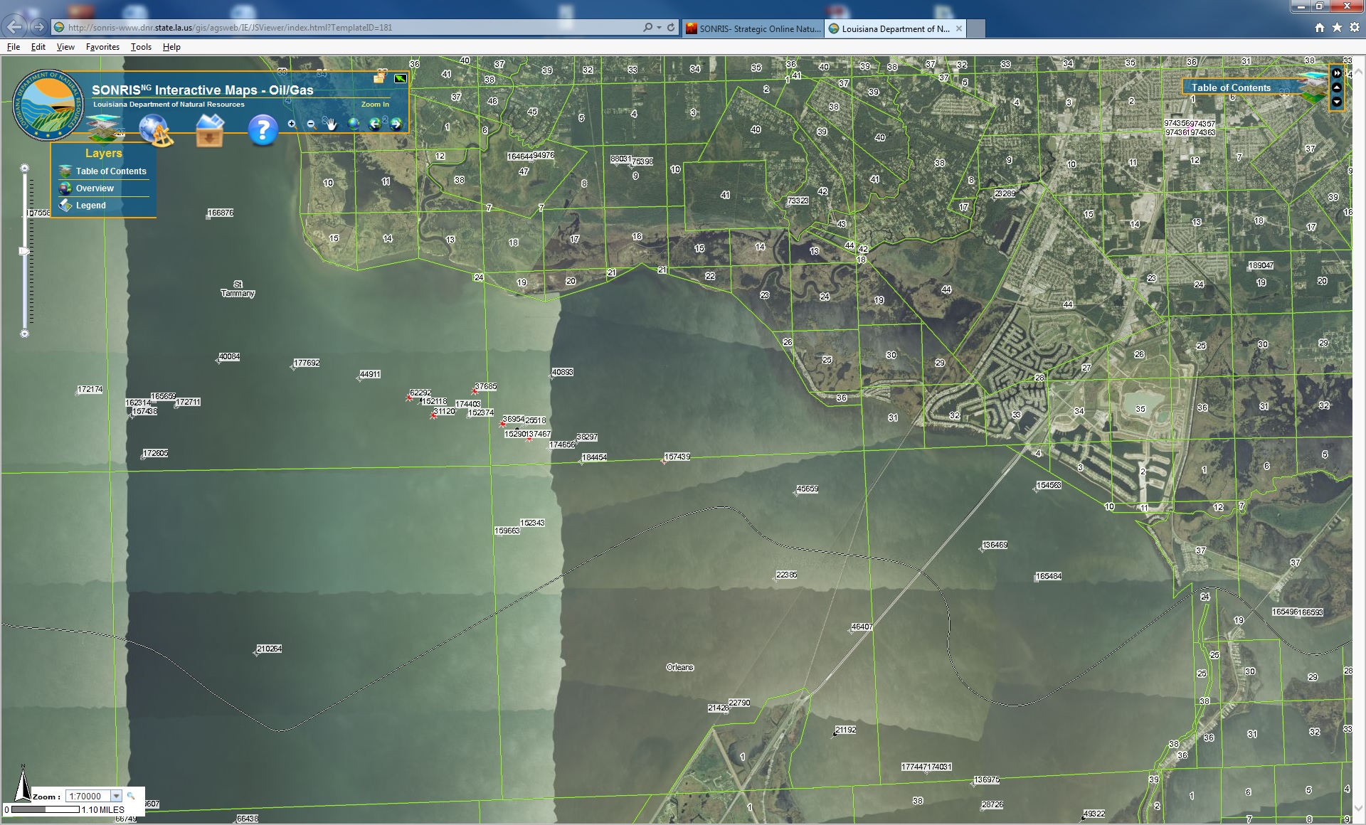Click well label 46407 on map

(x=862, y=627)
